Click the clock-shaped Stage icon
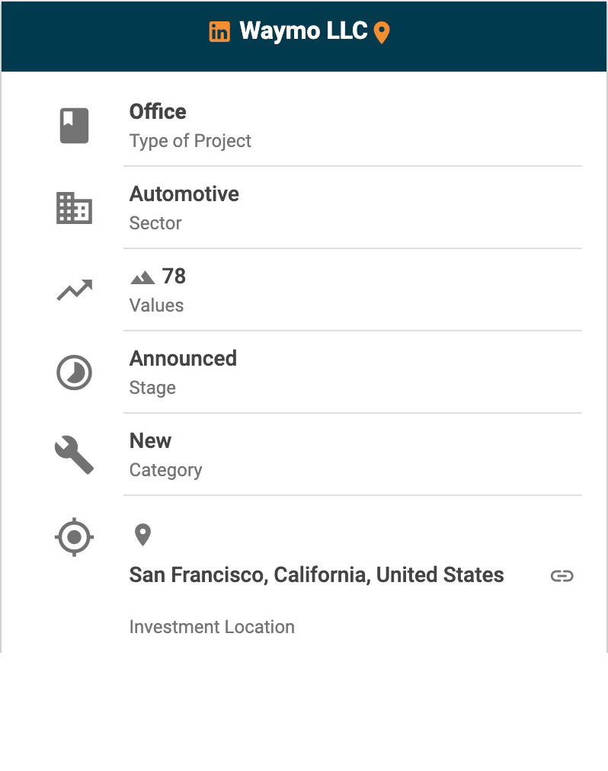The height and width of the screenshot is (771, 608). click(x=74, y=373)
